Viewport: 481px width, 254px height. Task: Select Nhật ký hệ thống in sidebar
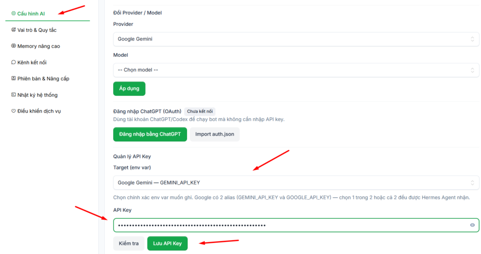click(38, 95)
